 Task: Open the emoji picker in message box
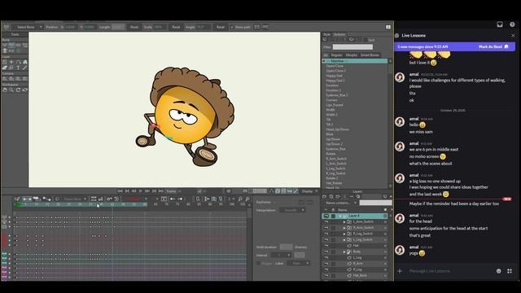(498, 271)
